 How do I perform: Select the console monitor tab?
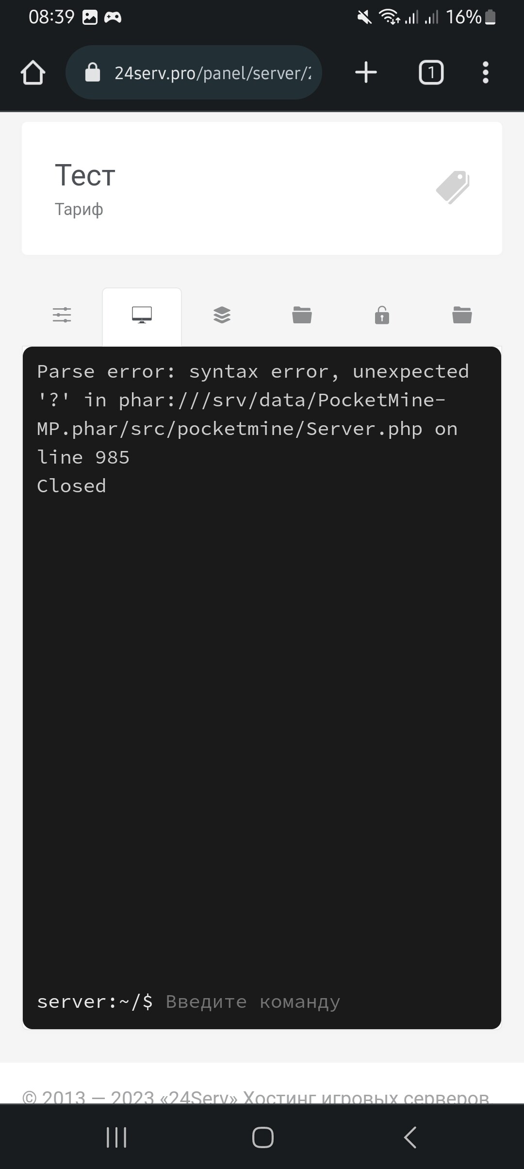pyautogui.click(x=142, y=315)
